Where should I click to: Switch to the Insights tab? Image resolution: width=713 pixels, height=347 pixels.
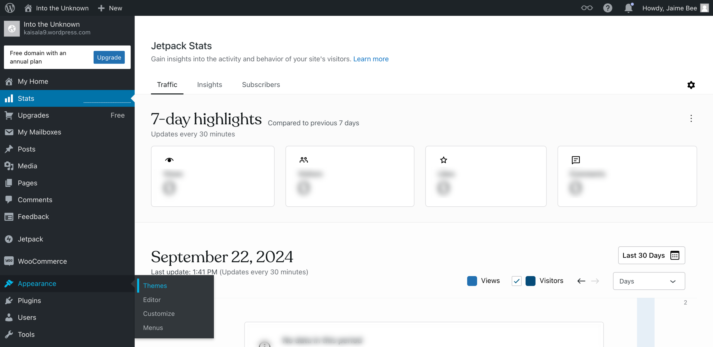[209, 85]
